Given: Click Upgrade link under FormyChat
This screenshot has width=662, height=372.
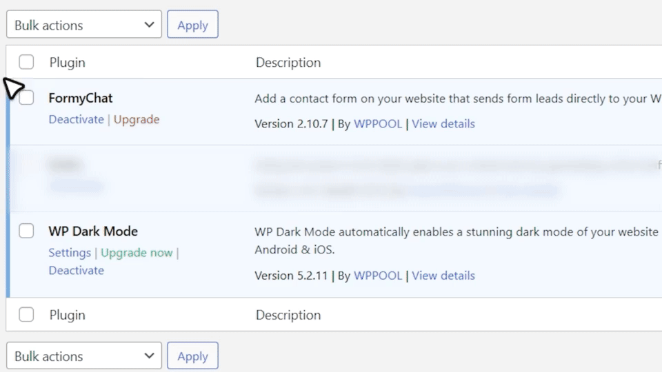Looking at the screenshot, I should click(x=137, y=119).
